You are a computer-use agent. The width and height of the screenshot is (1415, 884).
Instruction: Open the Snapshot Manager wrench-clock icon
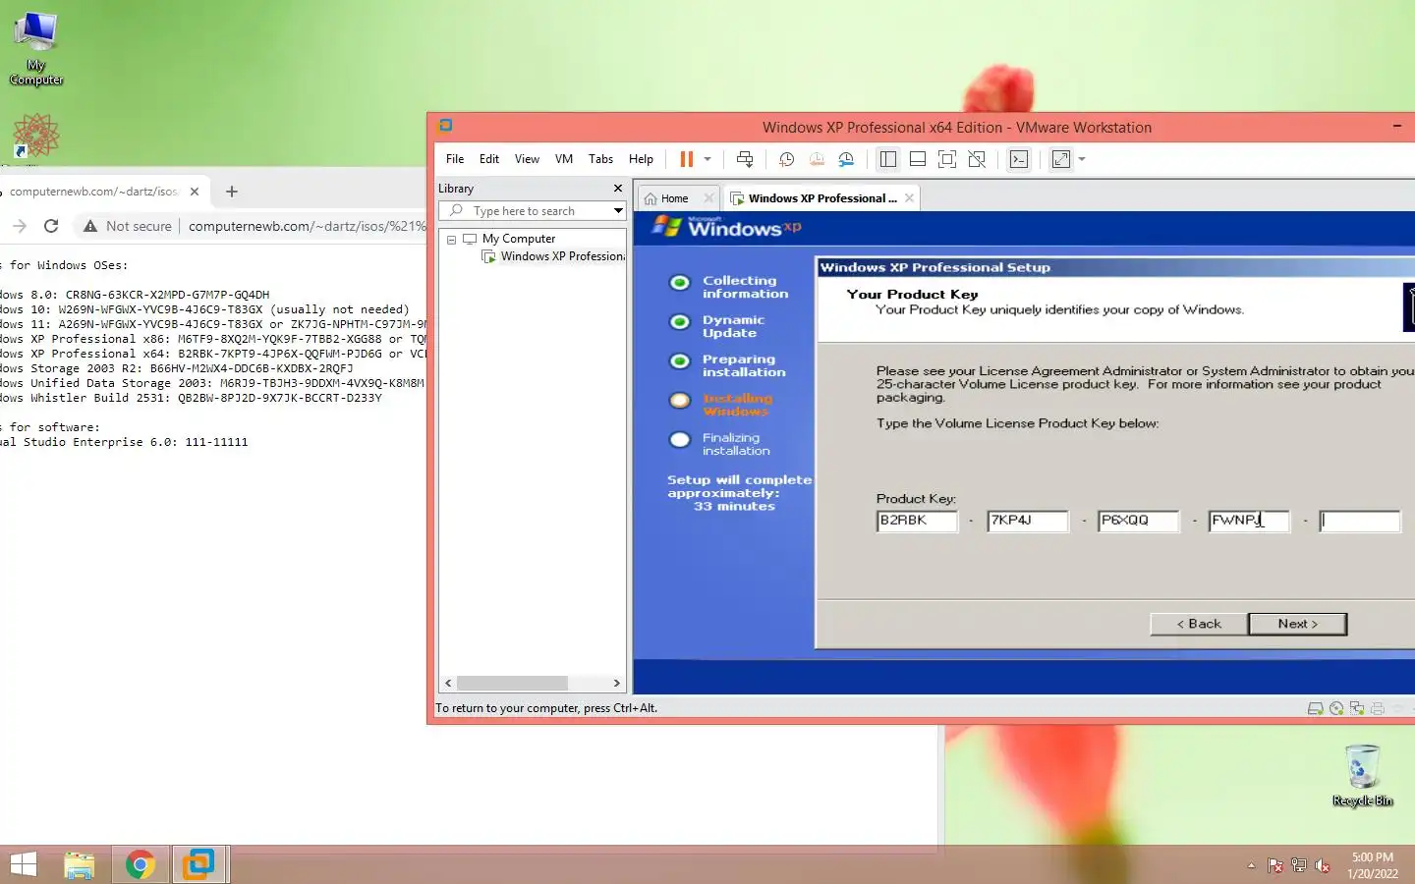click(x=846, y=159)
